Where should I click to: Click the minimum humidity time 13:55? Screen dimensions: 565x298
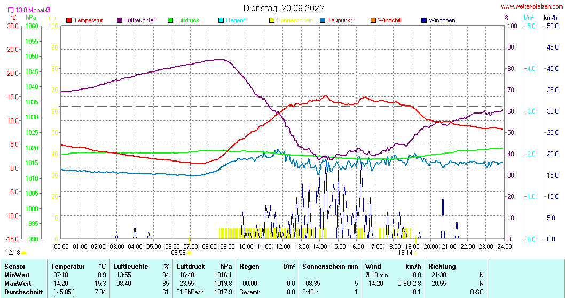click(x=123, y=275)
